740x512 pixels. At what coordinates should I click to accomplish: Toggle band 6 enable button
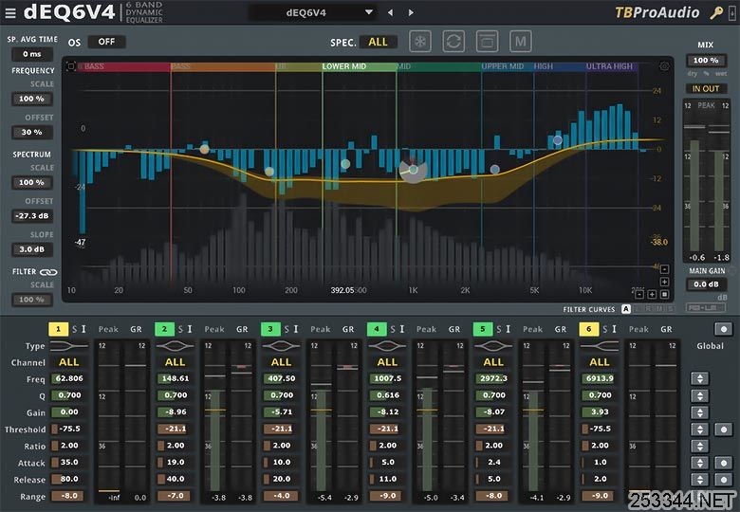coord(589,329)
